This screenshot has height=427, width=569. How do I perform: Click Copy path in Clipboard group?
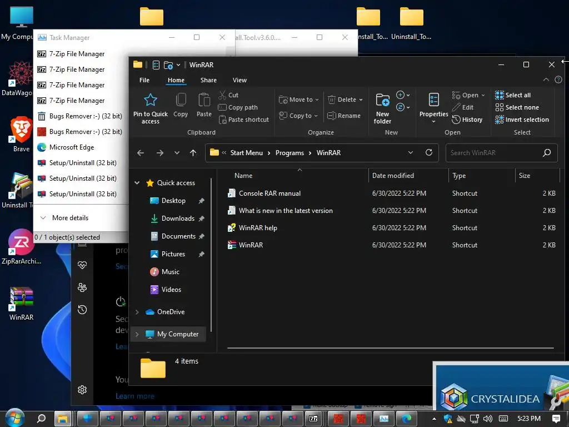(x=238, y=107)
